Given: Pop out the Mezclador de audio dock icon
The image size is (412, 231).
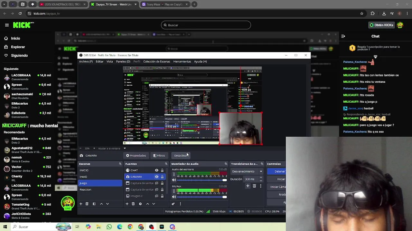Looking at the screenshot, I should pos(226,164).
